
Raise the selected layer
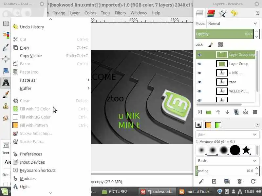tap(218, 112)
